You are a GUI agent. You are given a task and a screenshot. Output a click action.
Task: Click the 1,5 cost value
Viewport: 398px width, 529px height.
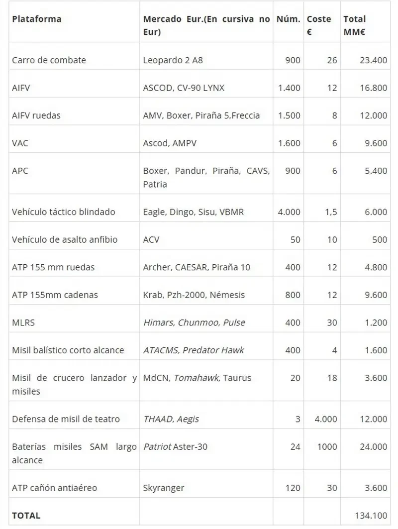click(x=331, y=212)
